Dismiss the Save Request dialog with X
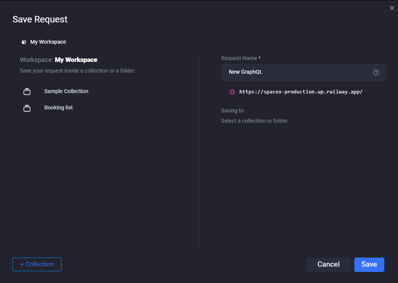Image resolution: width=398 pixels, height=283 pixels. click(x=392, y=8)
